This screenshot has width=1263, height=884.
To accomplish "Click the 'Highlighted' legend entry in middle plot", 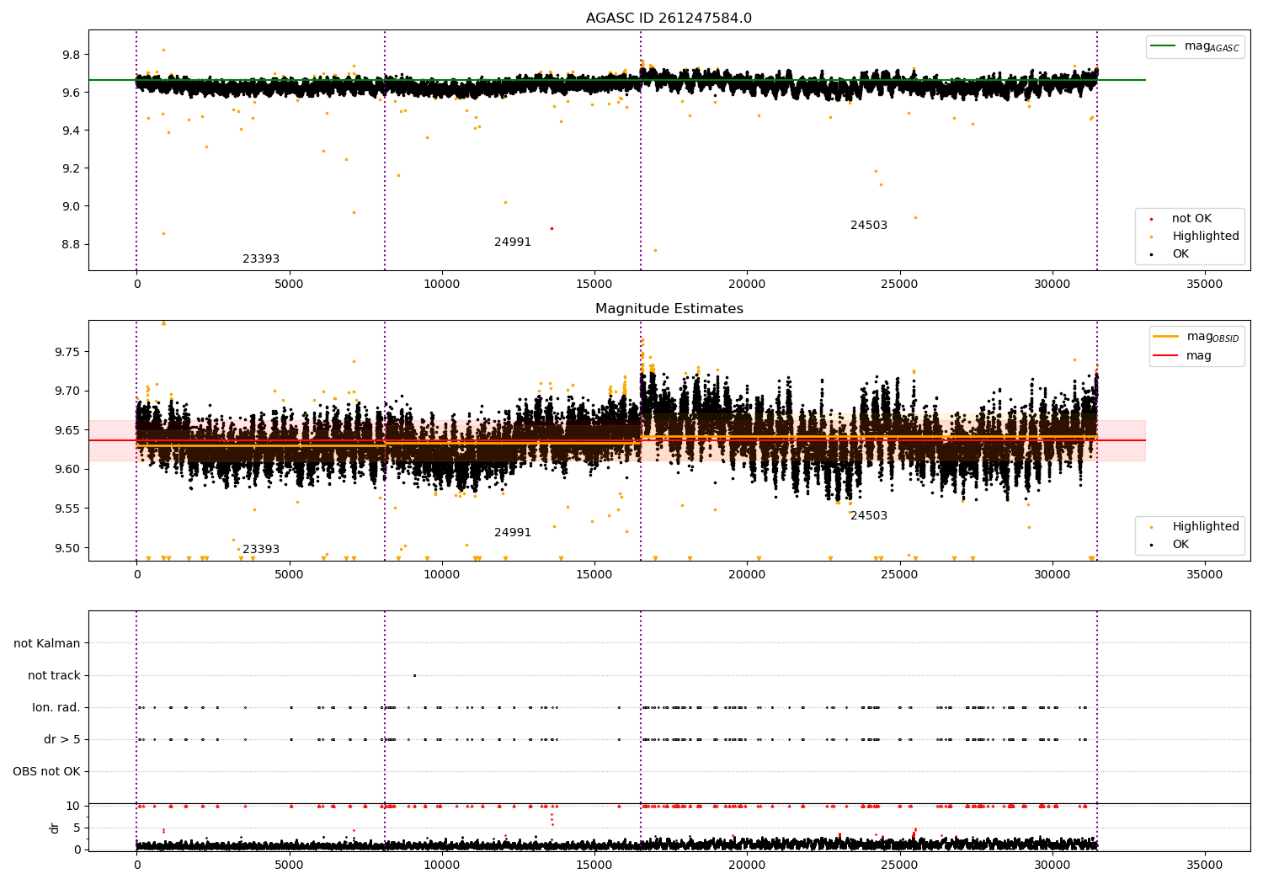I will click(x=1195, y=527).
